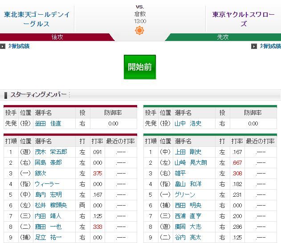The height and width of the screenshot is (243, 281).
Task: Open batter 上田 剛史 profile
Action: click(x=188, y=152)
